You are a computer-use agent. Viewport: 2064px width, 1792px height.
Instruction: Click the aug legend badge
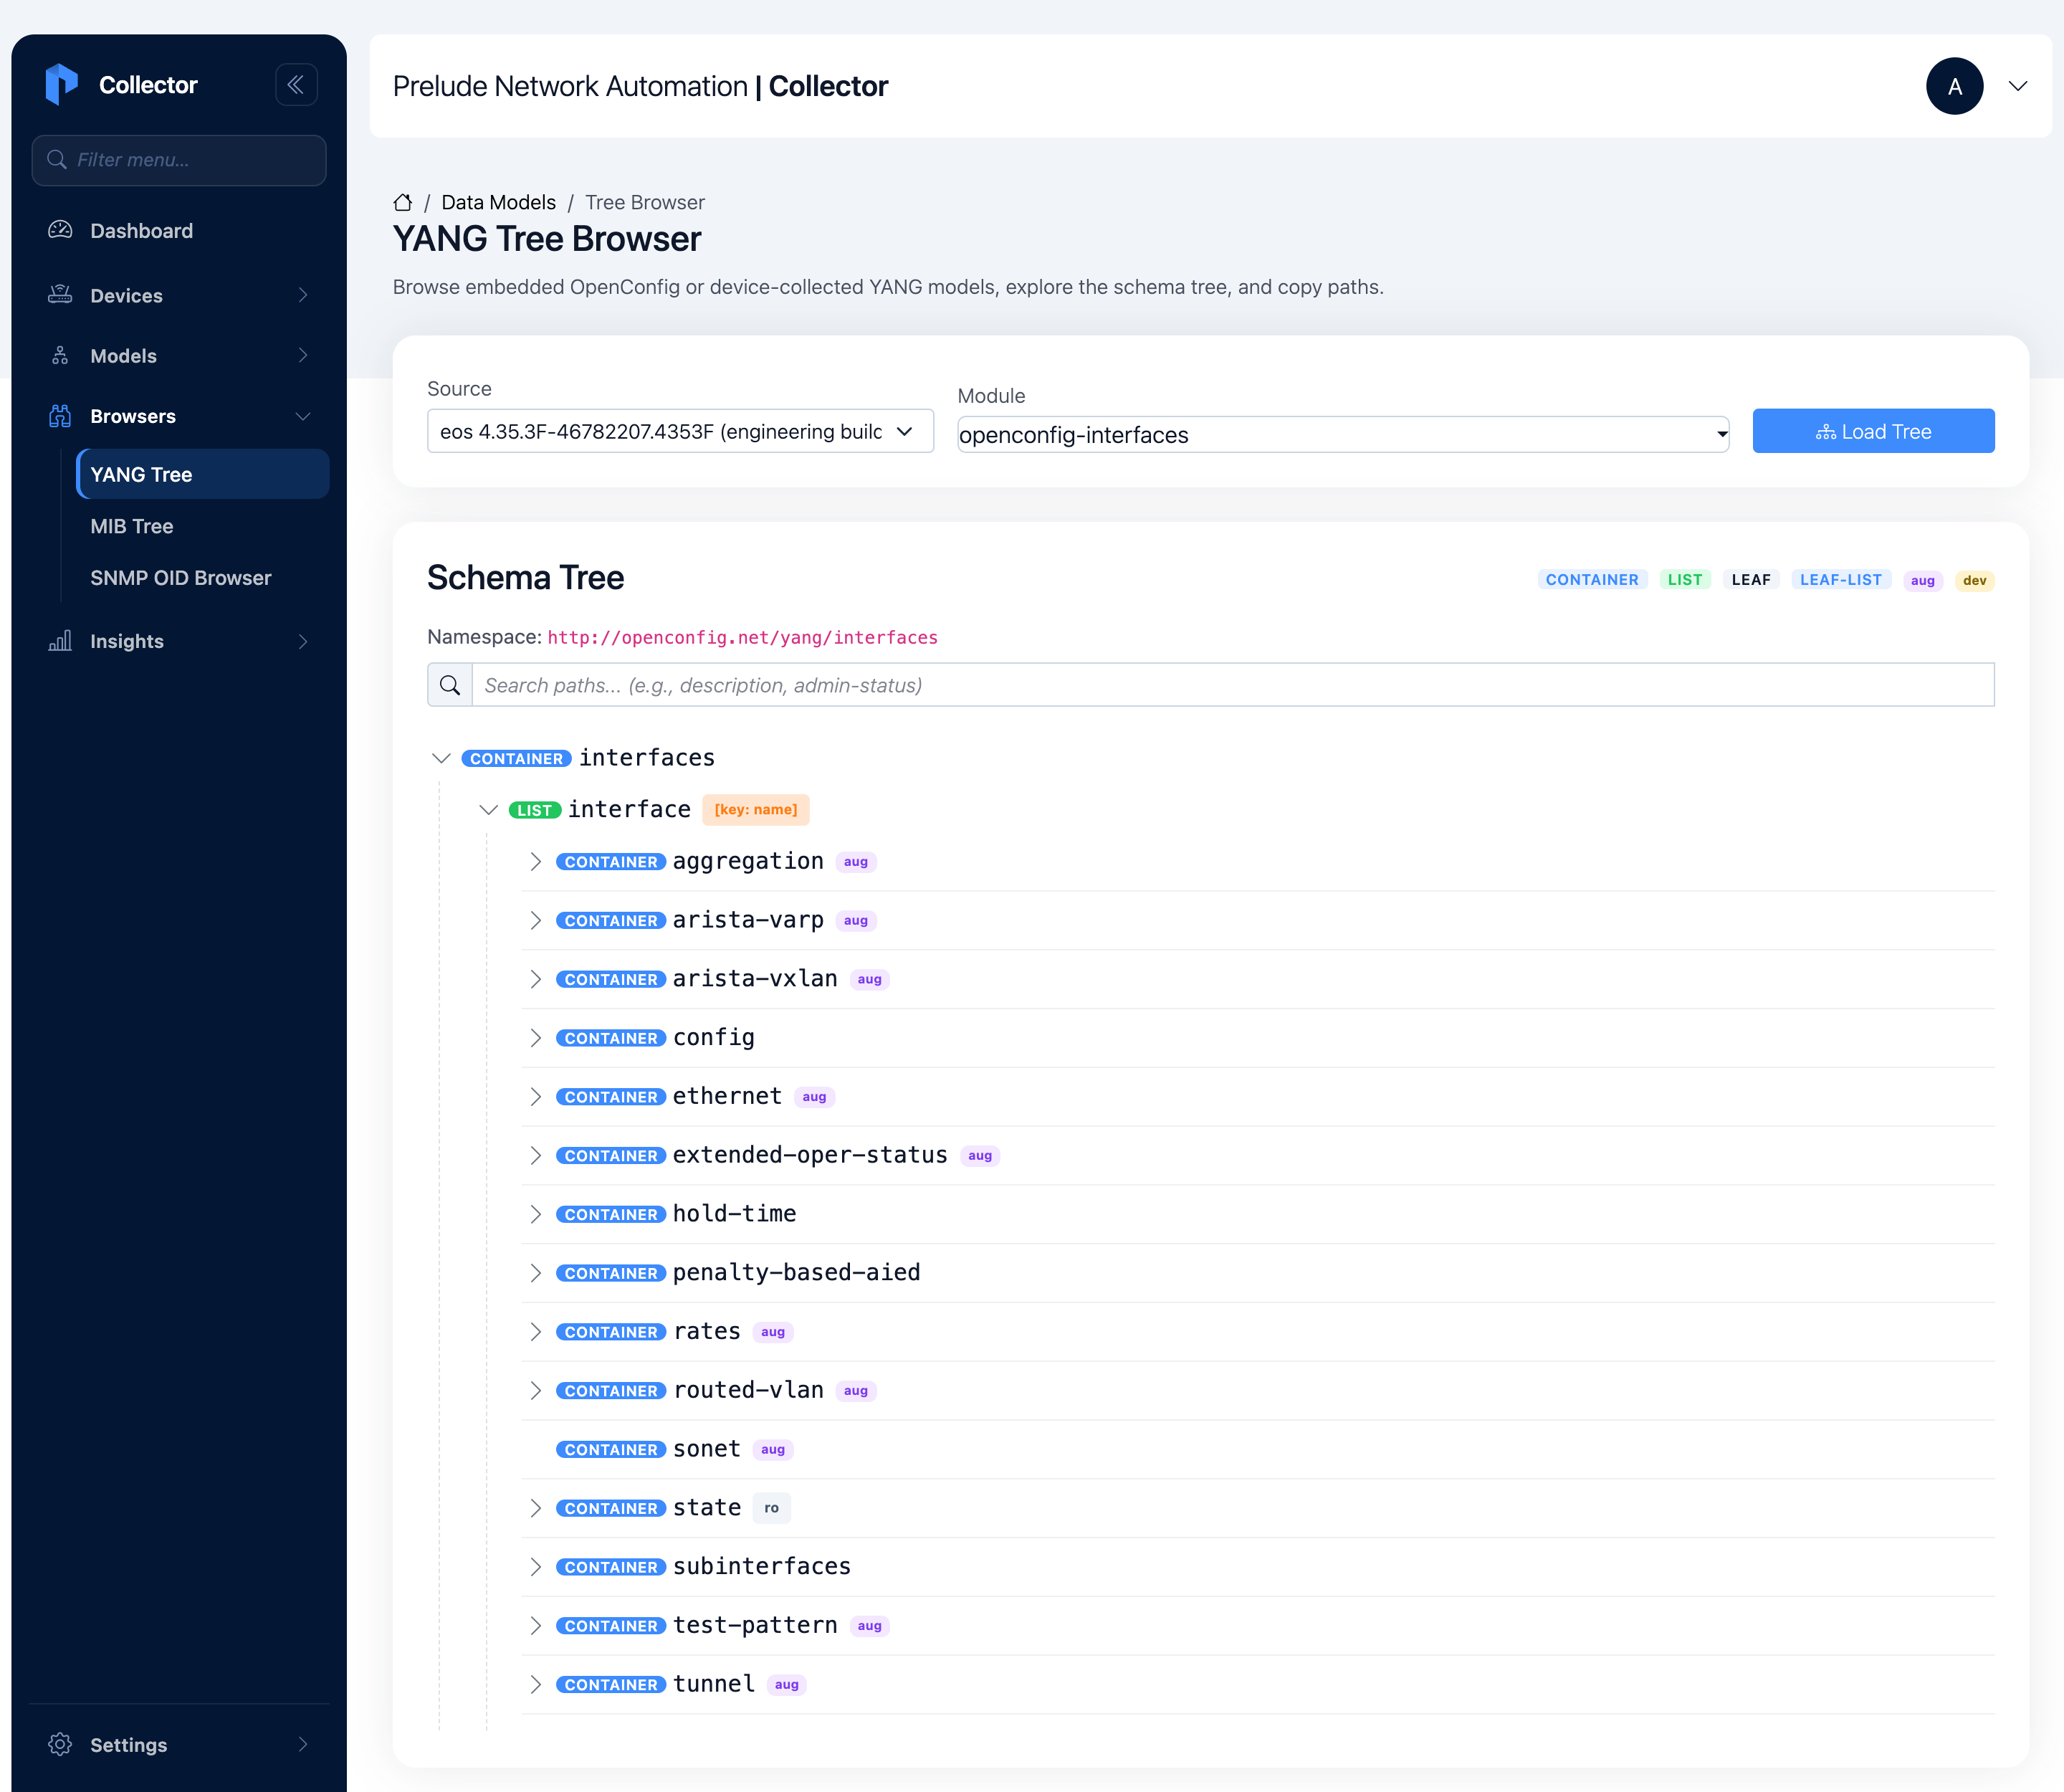[x=1922, y=580]
